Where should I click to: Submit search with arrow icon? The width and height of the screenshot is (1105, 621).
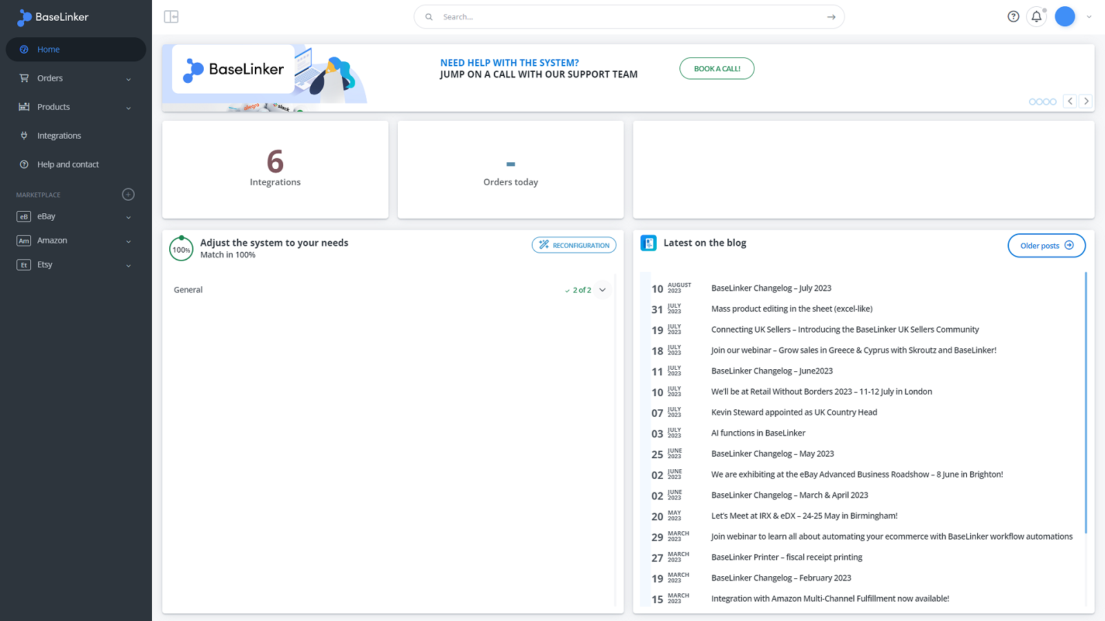click(831, 17)
